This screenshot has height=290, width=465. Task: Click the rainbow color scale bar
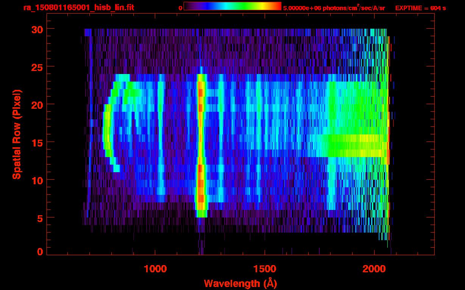click(232, 6)
